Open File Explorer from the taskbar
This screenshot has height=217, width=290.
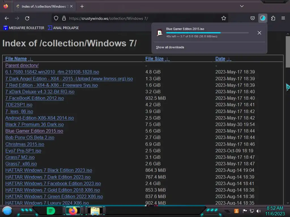click(95, 211)
